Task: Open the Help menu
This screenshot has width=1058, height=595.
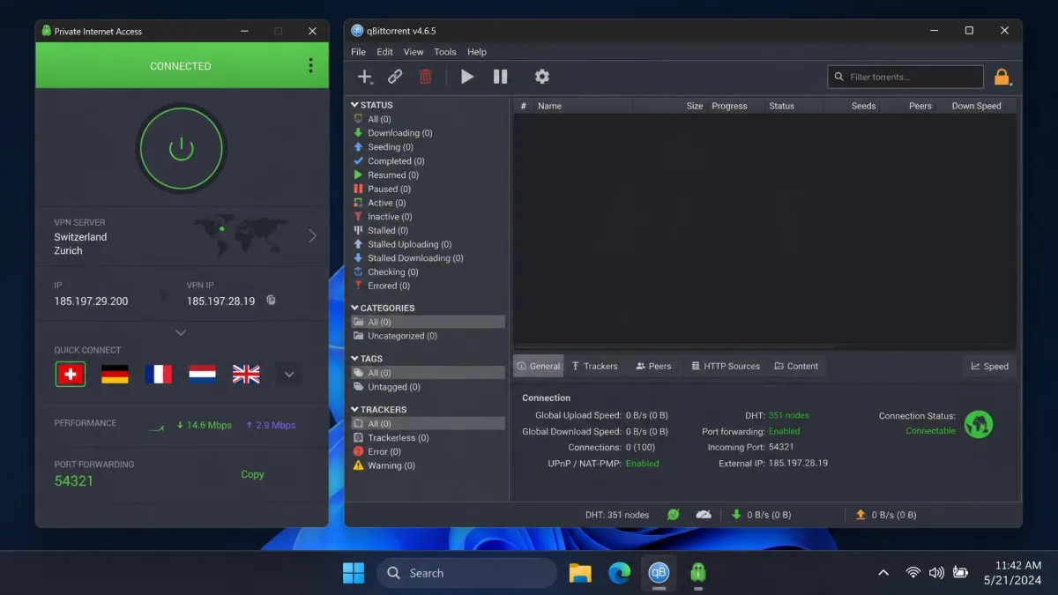Action: (477, 52)
